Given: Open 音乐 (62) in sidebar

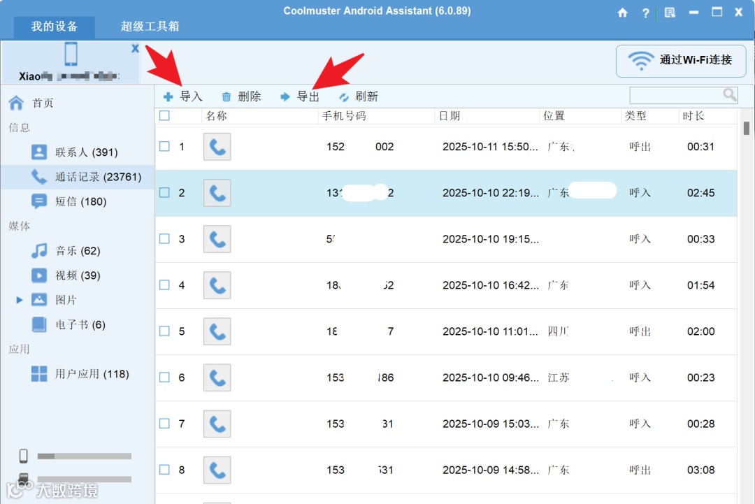Looking at the screenshot, I should coord(77,250).
